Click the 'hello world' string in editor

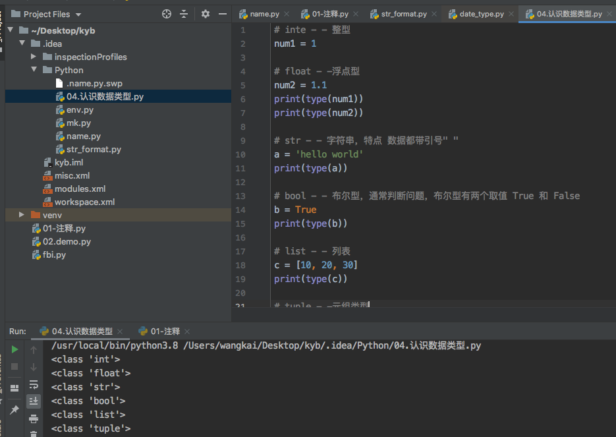click(x=329, y=154)
